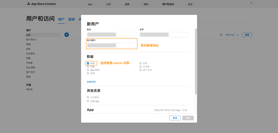The height and width of the screenshot is (133, 278).
Task: Toggle the 客户支持 role checkbox
Action: (x=141, y=70)
